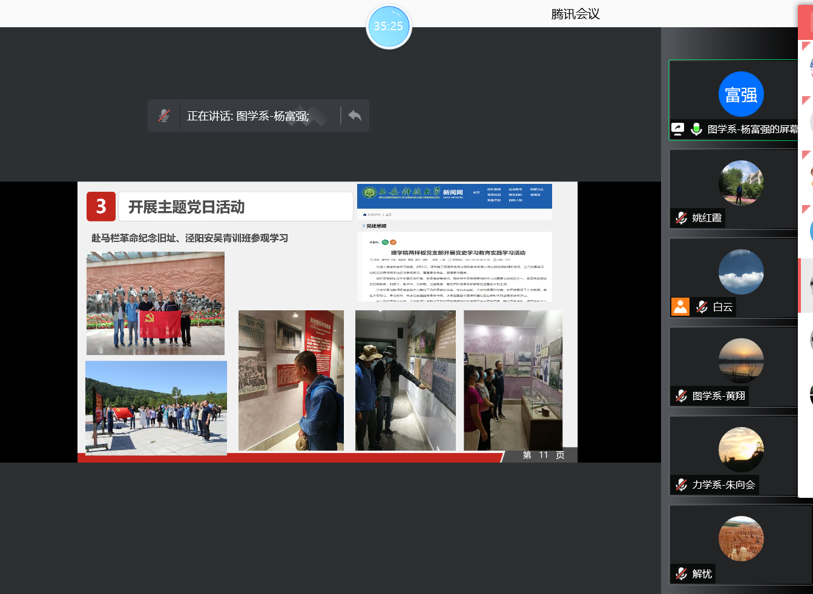Image resolution: width=813 pixels, height=594 pixels.
Task: Select 姚红霞's participant avatar
Action: click(741, 183)
